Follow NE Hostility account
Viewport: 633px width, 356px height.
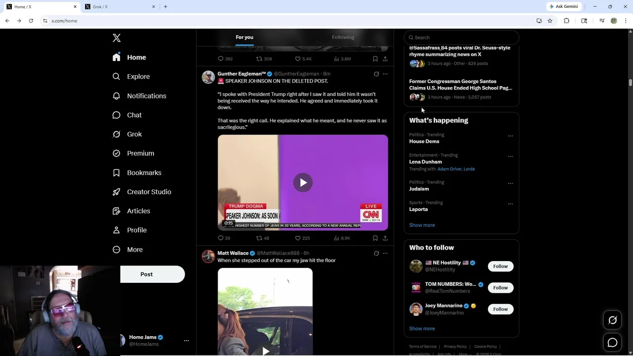pyautogui.click(x=500, y=266)
